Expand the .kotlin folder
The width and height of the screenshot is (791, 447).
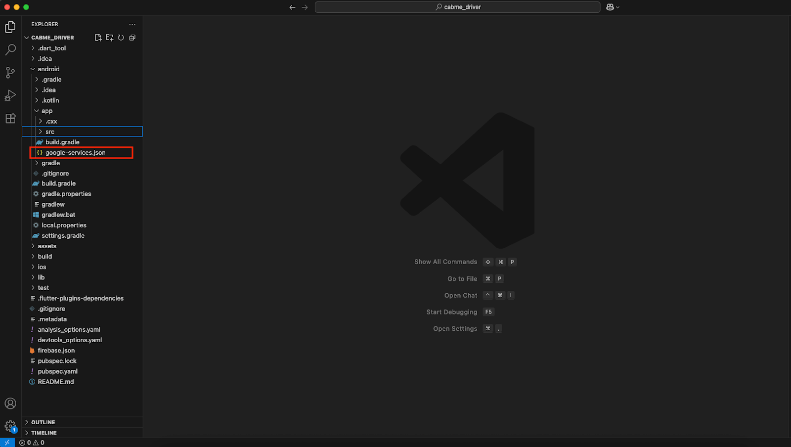82,100
